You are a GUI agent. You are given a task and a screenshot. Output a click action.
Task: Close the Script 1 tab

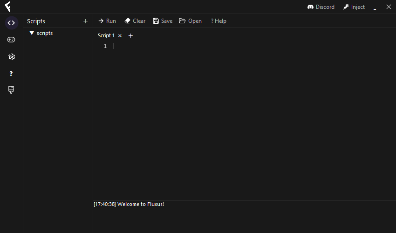(x=120, y=35)
